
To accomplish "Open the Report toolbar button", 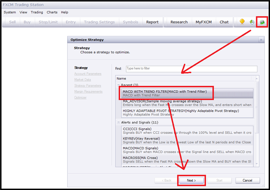I will [x=153, y=22].
